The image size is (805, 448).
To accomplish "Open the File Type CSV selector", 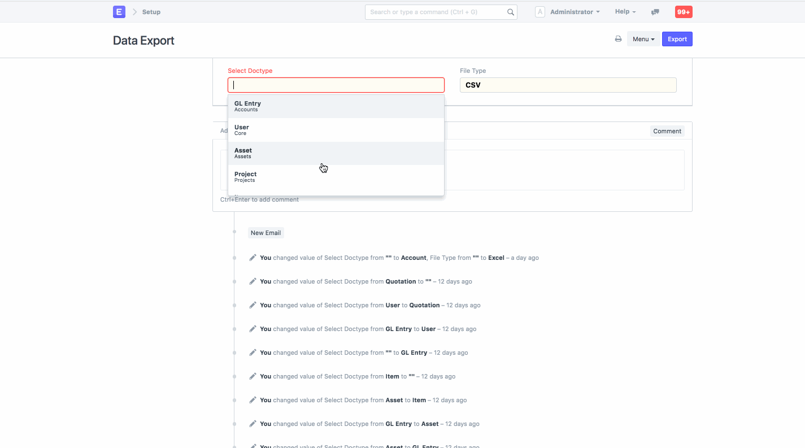I will point(568,85).
